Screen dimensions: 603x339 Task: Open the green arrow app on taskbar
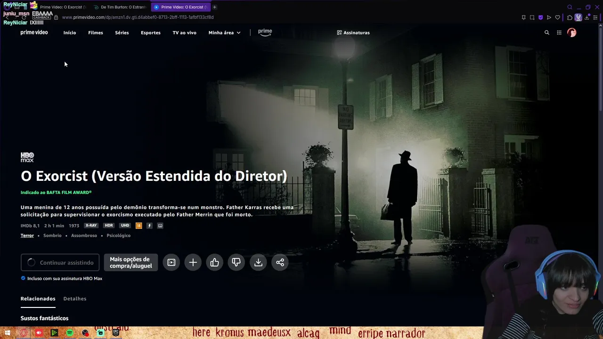tap(54, 333)
